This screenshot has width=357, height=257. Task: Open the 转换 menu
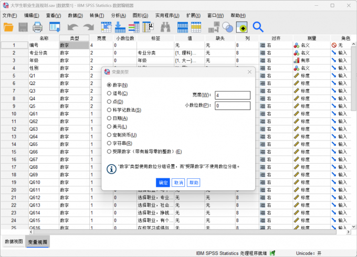[97, 16]
